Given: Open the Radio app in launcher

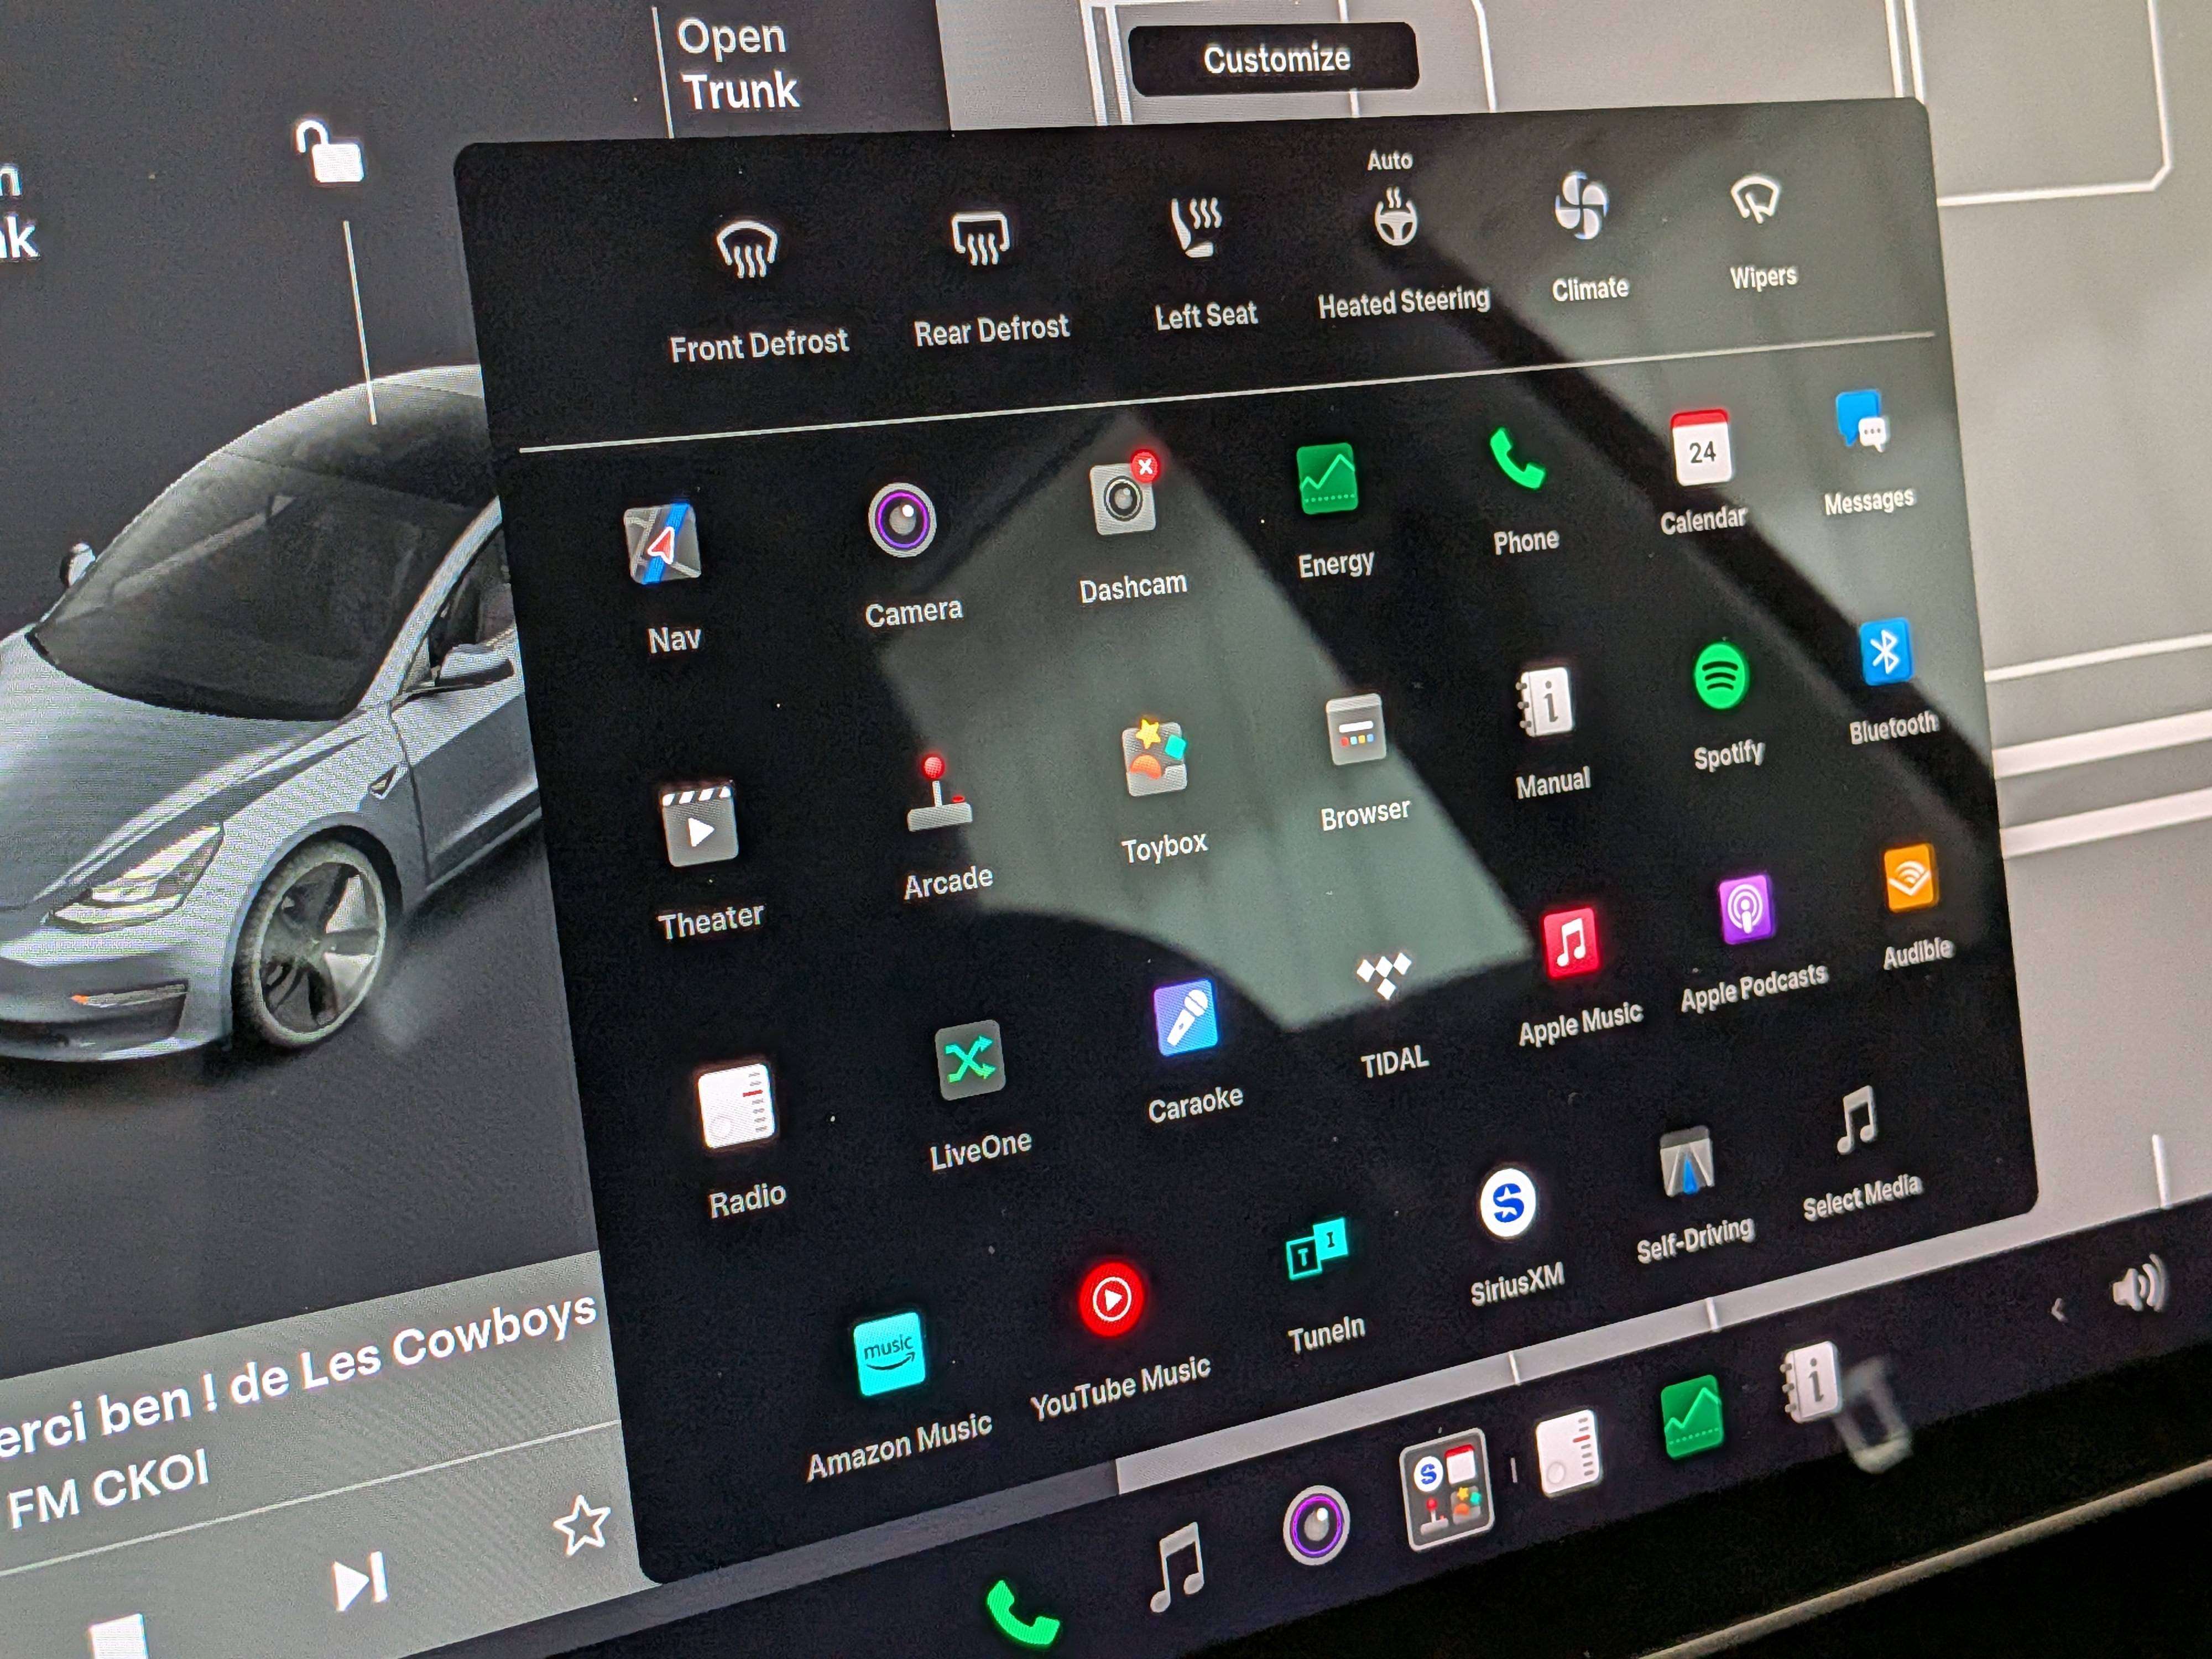Looking at the screenshot, I should point(737,1105).
